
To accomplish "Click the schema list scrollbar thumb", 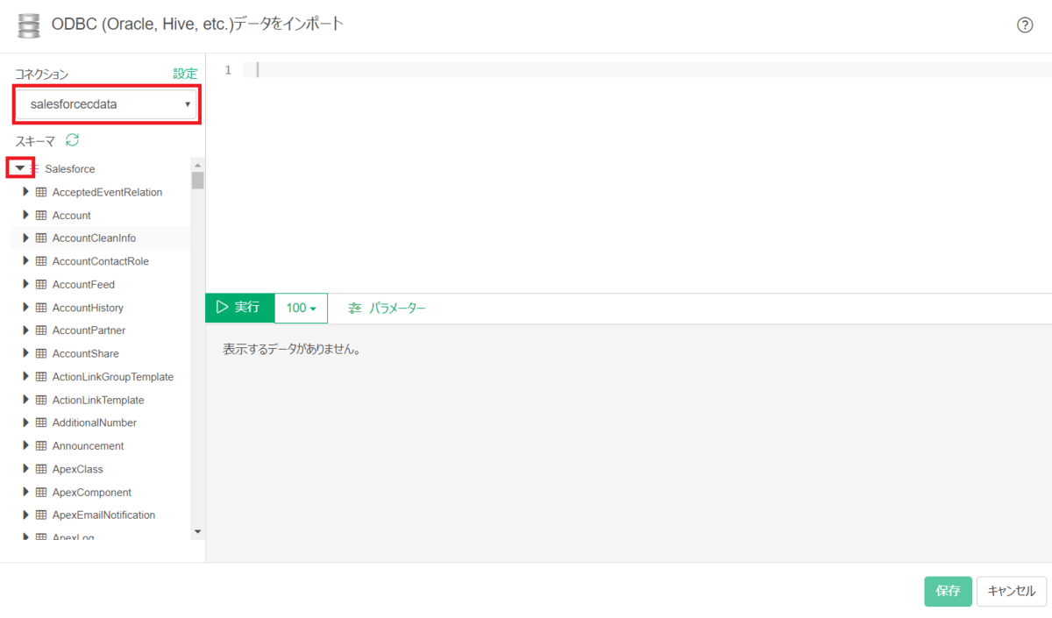I will pyautogui.click(x=197, y=181).
